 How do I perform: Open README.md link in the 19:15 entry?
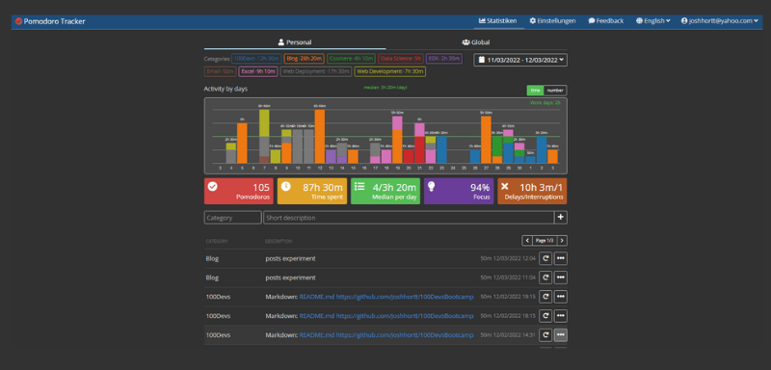[317, 297]
